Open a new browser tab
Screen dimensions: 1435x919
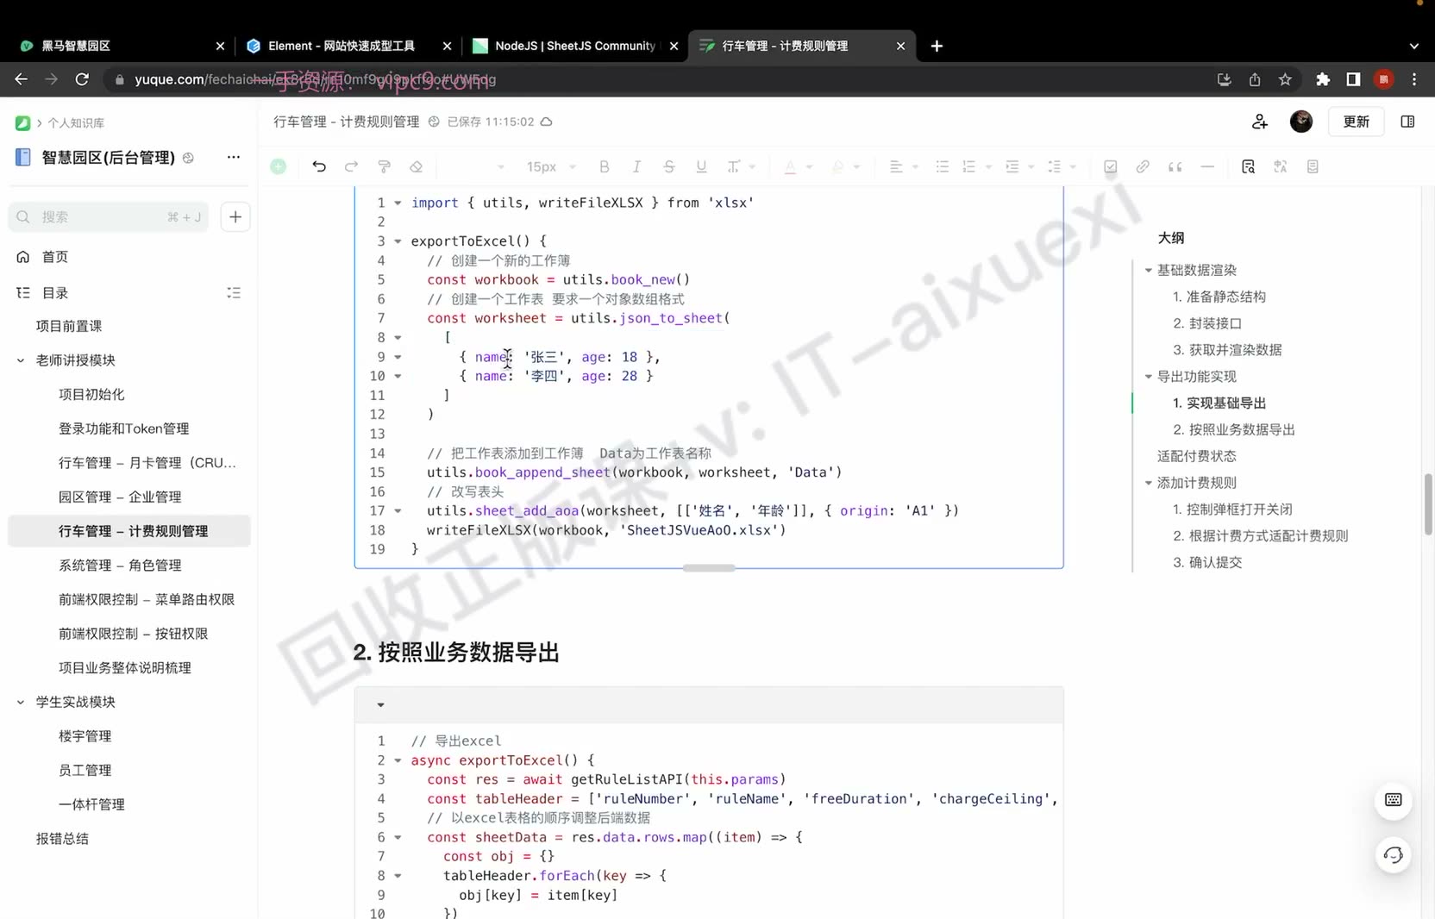(937, 46)
